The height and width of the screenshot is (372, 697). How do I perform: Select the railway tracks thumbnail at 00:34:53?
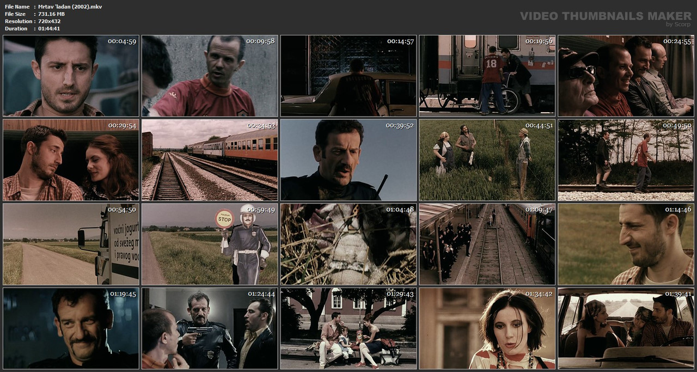tap(210, 160)
